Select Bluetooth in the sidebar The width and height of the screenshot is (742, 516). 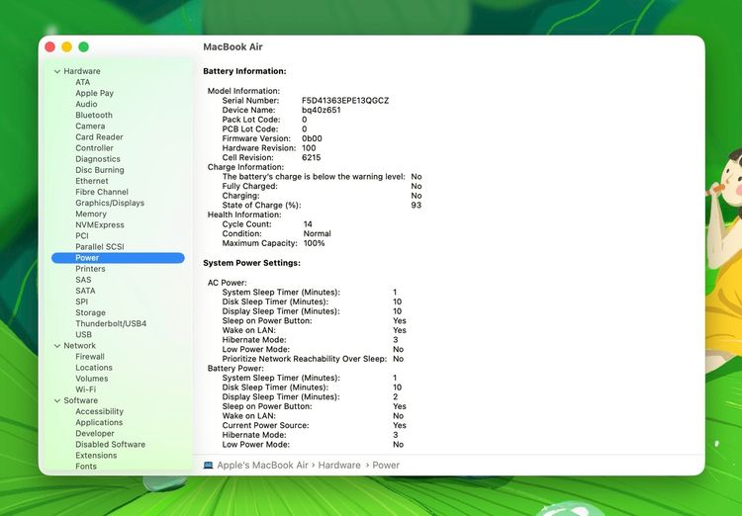tap(94, 115)
